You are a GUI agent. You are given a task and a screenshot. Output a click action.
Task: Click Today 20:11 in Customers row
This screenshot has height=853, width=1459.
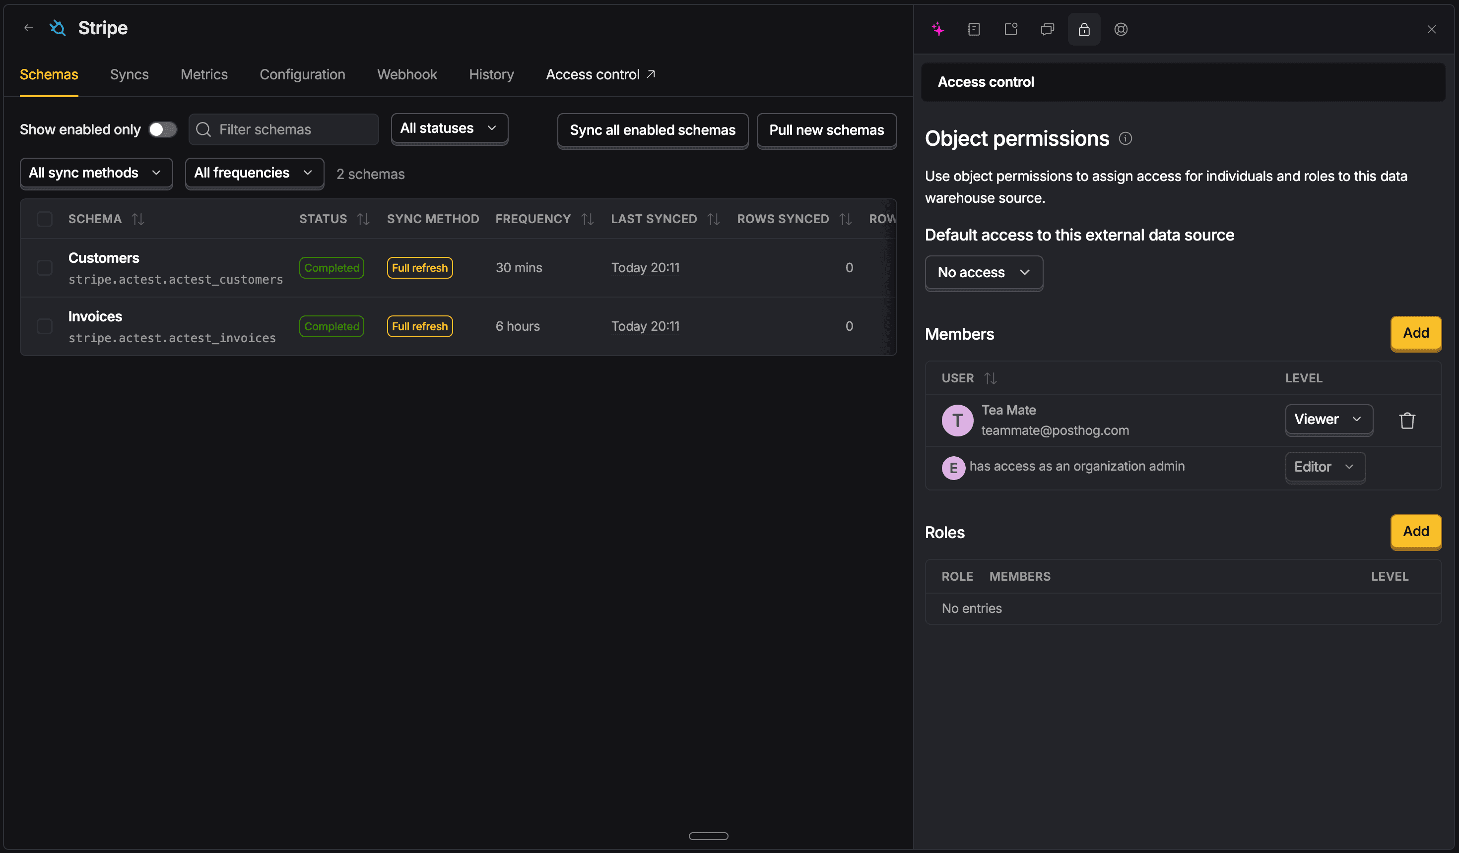click(646, 267)
